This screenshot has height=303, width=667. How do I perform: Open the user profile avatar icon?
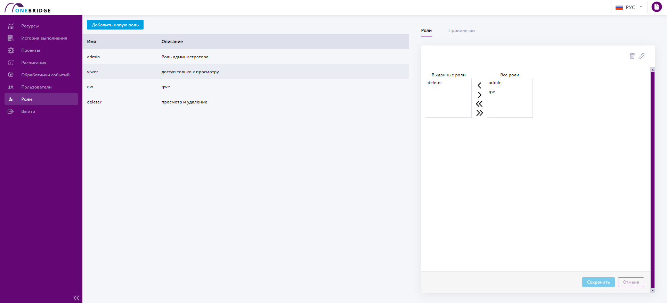coord(657,7)
